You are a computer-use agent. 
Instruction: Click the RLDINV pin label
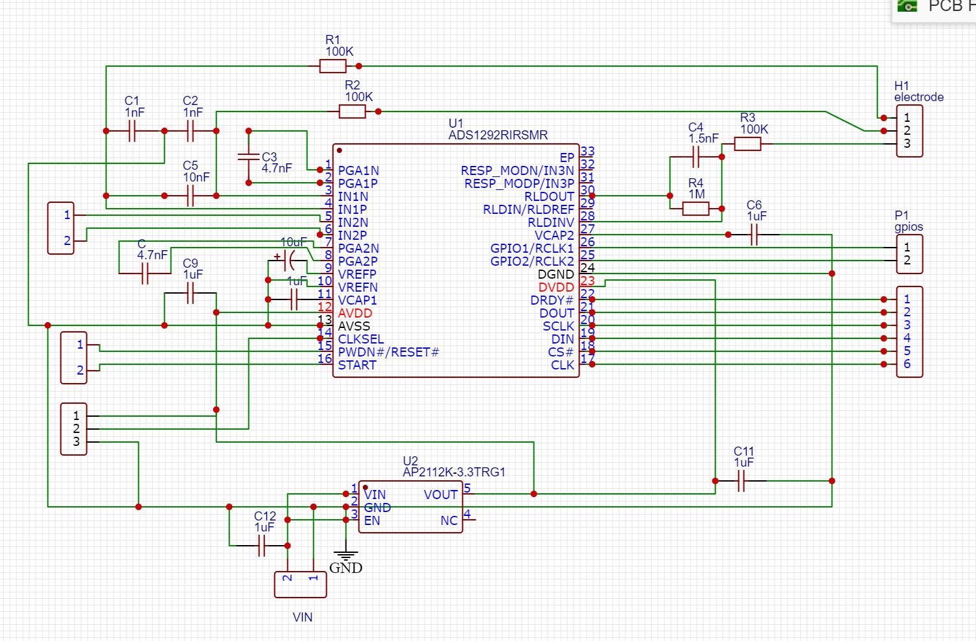click(x=551, y=222)
